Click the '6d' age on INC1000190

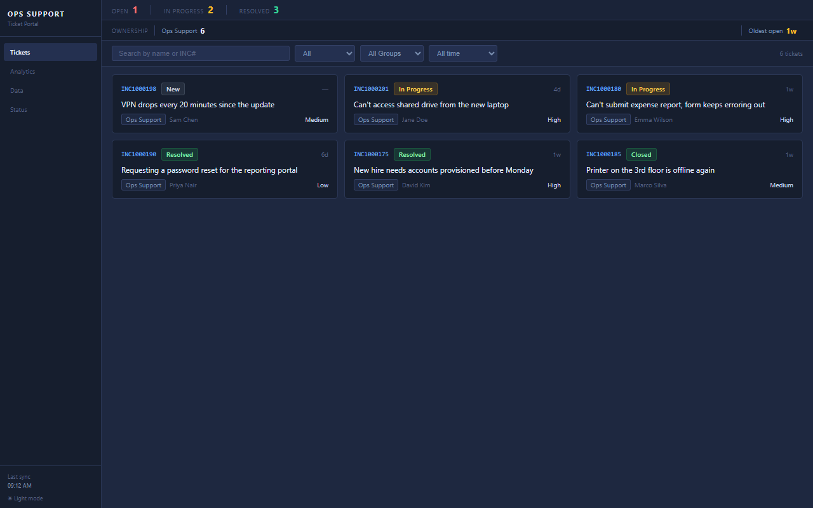point(325,155)
